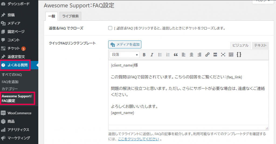Click the メディア media icon
This screenshot has width=276, height=144.
tap(3, 23)
